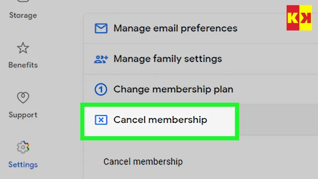Click the envelope icon for email preferences
318x179 pixels.
(x=101, y=29)
